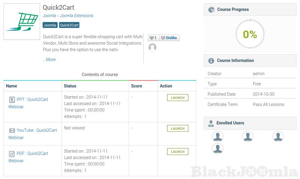Open PPT lesson attempts count link

(85, 116)
